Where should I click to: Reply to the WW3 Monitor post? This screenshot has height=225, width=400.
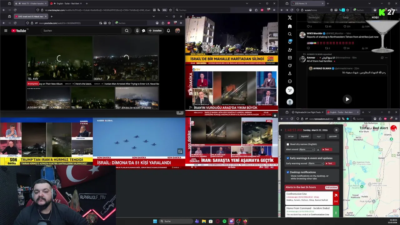tap(308, 48)
